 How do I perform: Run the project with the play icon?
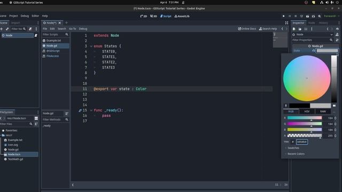pos(284,16)
